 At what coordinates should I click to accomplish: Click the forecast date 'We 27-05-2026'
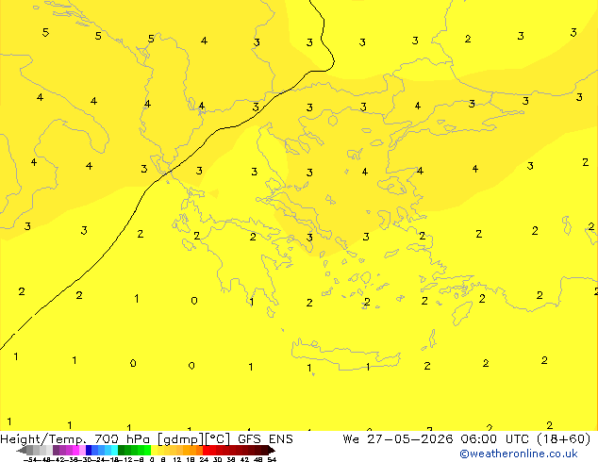point(398,439)
